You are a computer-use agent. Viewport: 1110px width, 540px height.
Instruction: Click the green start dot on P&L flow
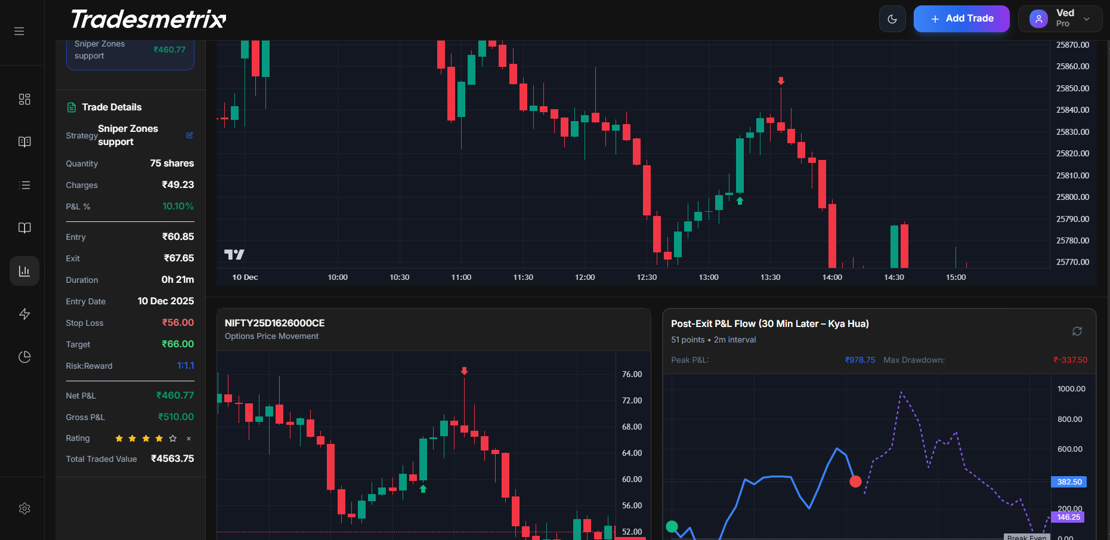click(x=672, y=526)
